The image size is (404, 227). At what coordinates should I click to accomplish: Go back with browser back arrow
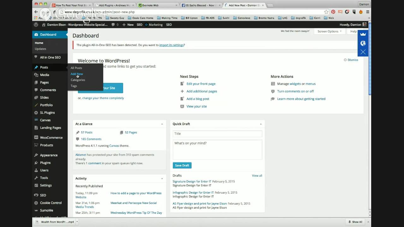[x=36, y=12]
